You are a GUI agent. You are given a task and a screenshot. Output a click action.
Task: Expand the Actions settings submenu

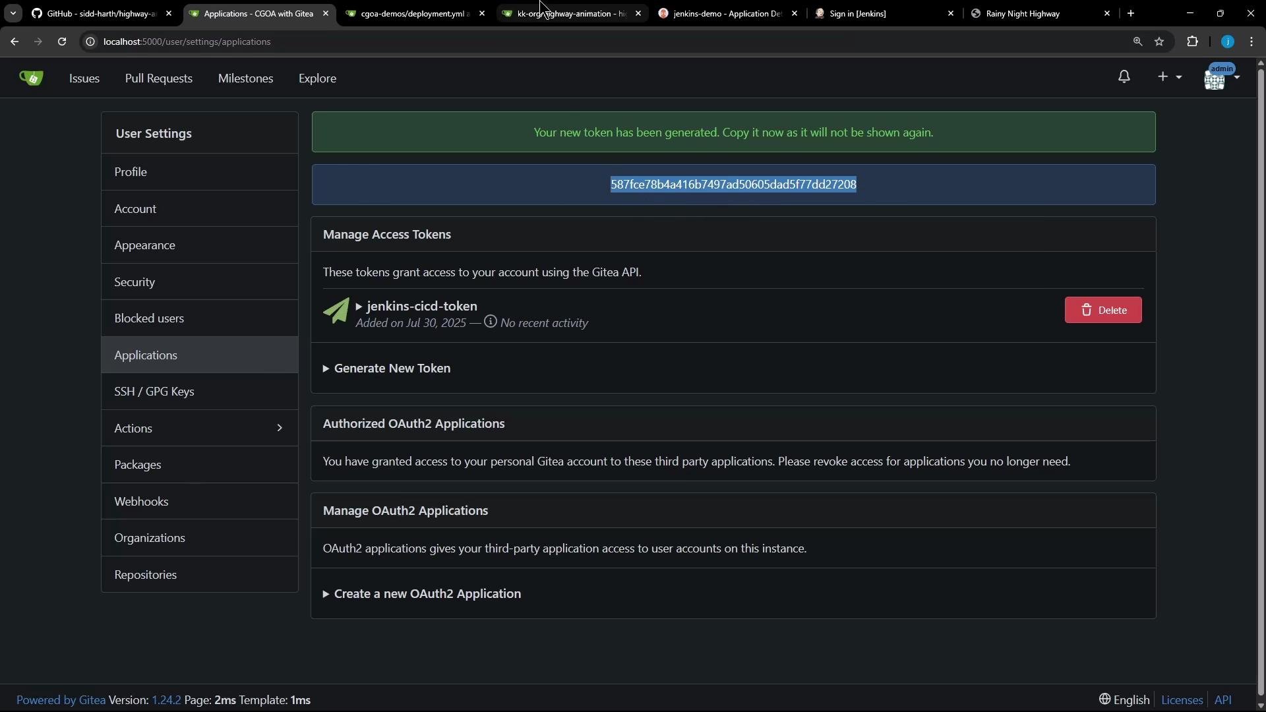[199, 428]
